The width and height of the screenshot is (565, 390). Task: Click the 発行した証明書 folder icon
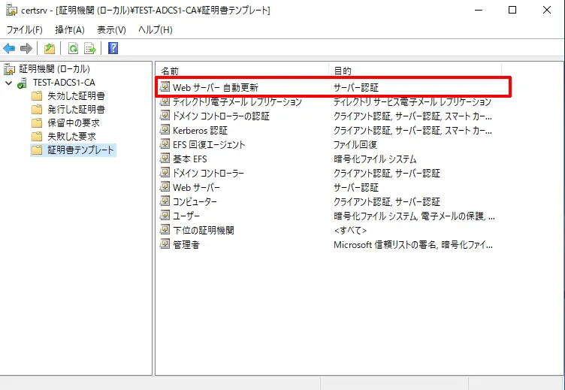pyautogui.click(x=37, y=110)
